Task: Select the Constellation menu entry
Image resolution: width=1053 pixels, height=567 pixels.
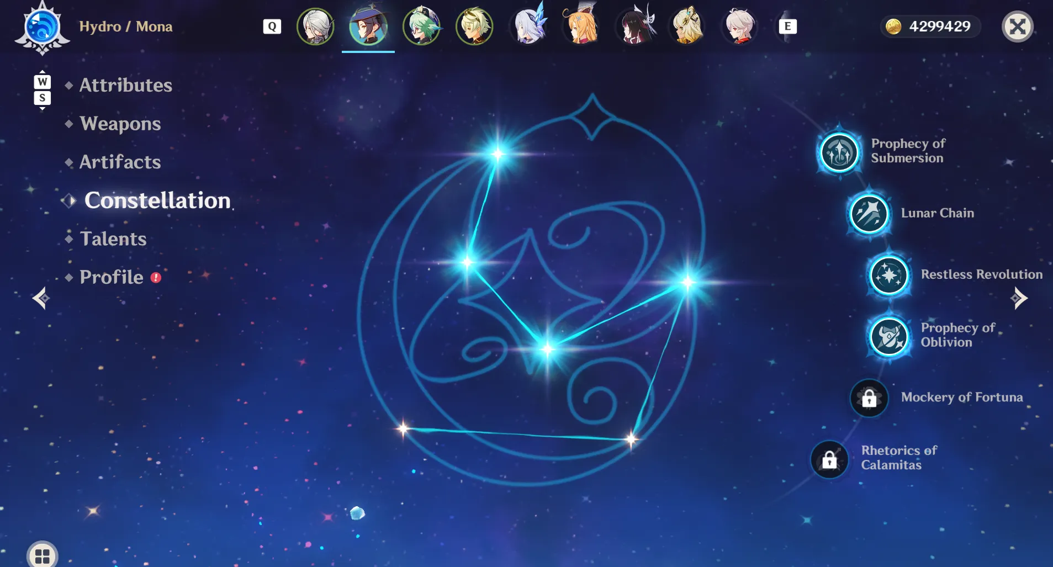Action: [x=157, y=200]
